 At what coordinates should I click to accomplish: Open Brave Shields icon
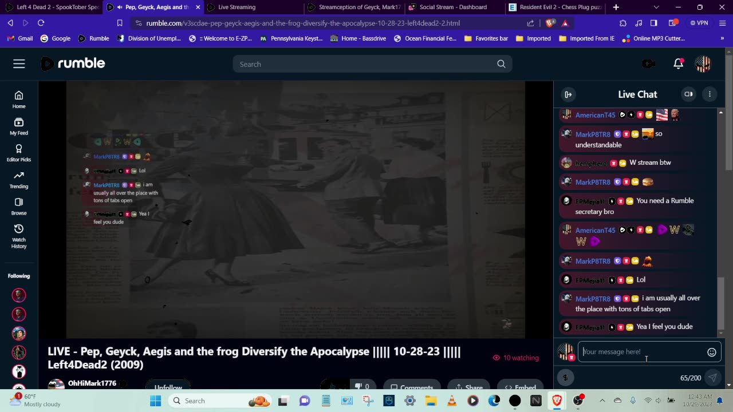550,23
